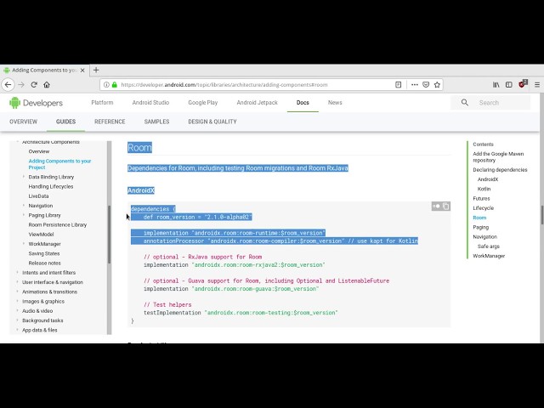Image resolution: width=544 pixels, height=408 pixels.
Task: Jump to Safe args in contents
Action: click(x=489, y=246)
